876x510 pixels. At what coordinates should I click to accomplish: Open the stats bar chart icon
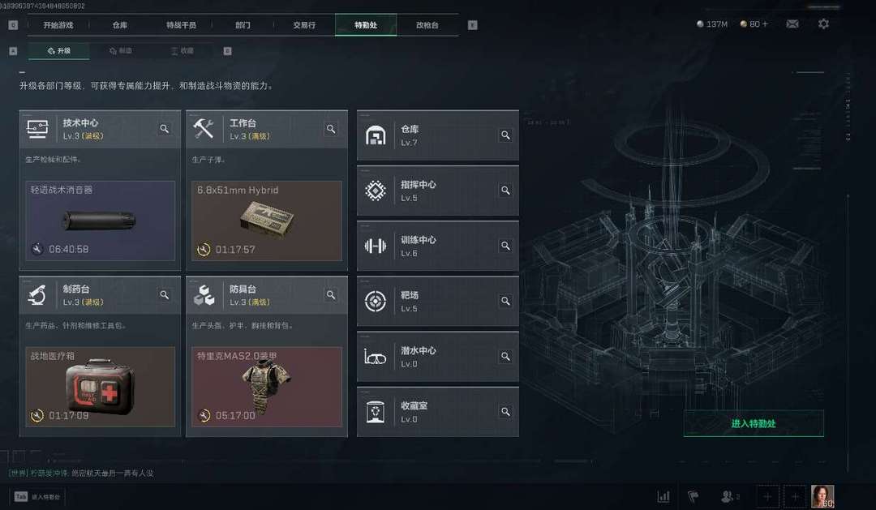click(663, 496)
